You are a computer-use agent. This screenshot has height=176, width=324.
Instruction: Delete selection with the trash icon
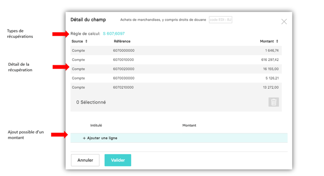(274, 102)
